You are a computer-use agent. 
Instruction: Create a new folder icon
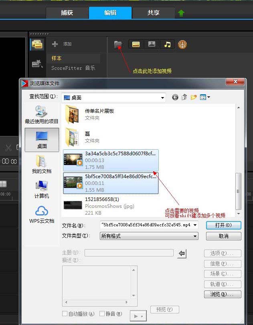[194, 97]
